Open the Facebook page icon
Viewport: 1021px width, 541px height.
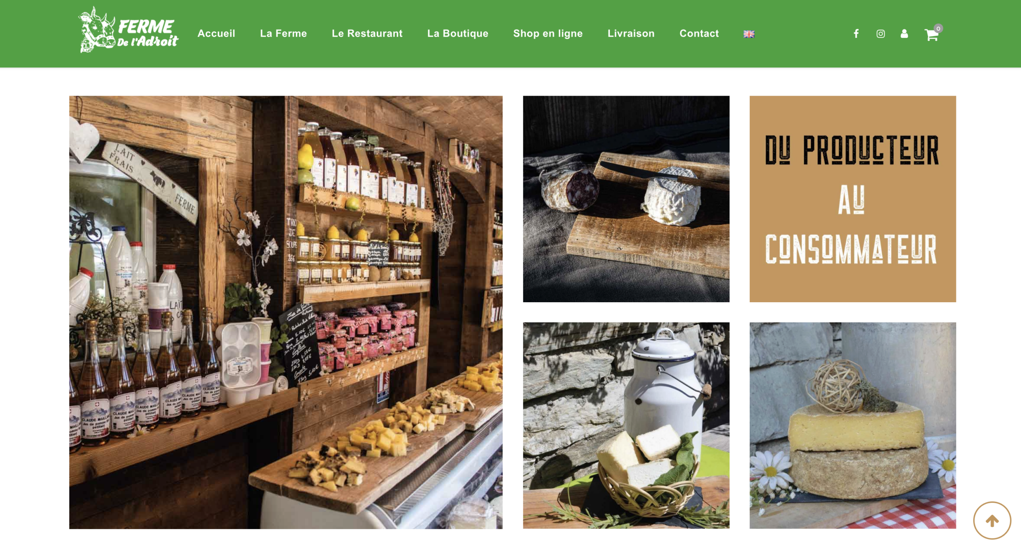pyautogui.click(x=856, y=33)
